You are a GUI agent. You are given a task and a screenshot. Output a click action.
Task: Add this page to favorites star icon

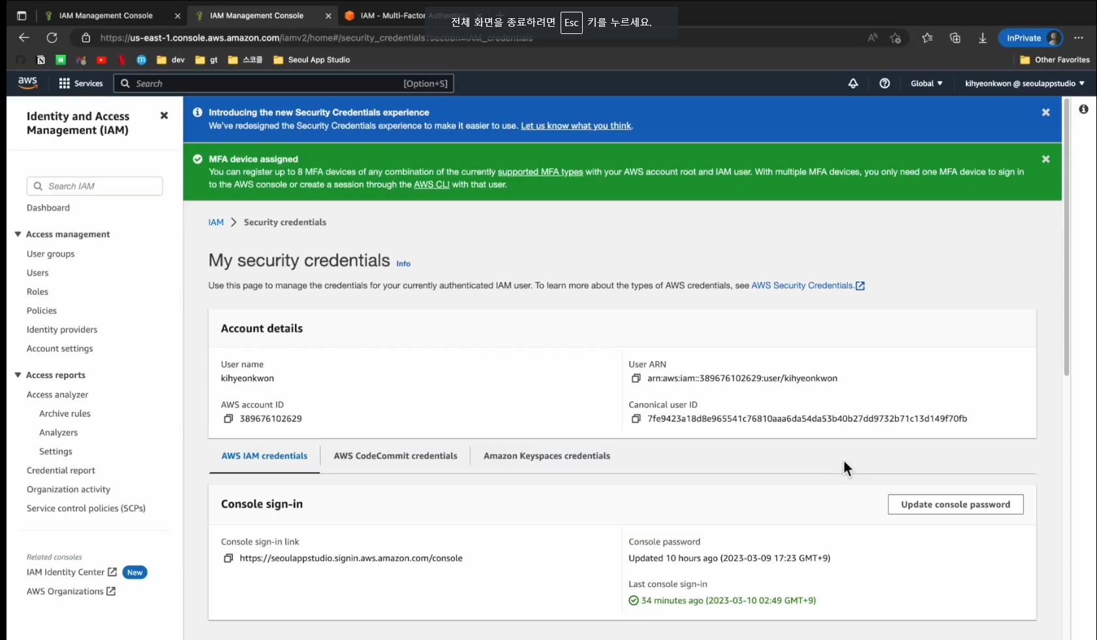pyautogui.click(x=895, y=38)
